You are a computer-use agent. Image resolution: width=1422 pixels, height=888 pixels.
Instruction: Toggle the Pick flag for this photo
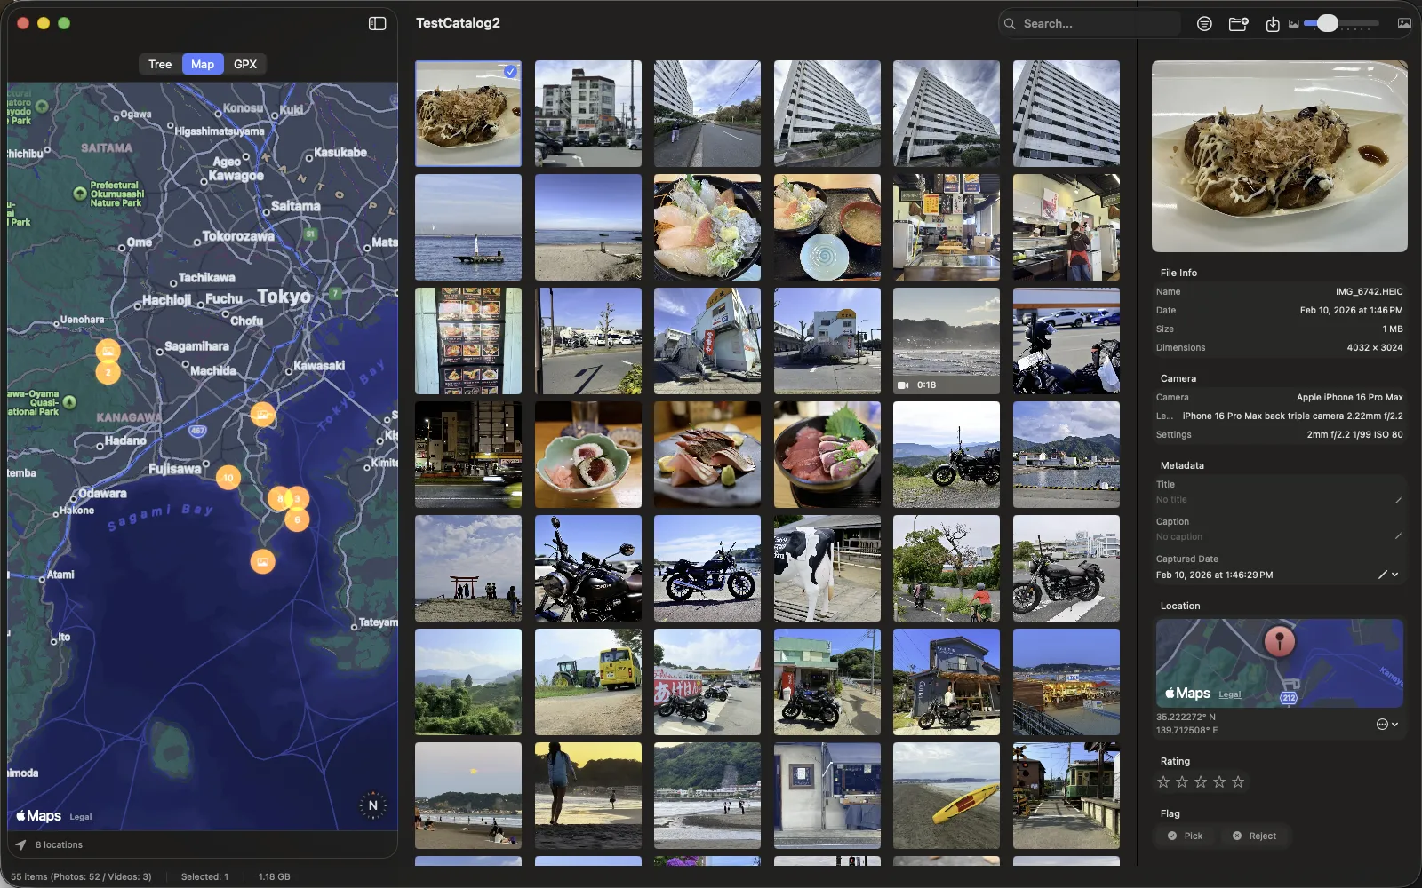click(1185, 836)
